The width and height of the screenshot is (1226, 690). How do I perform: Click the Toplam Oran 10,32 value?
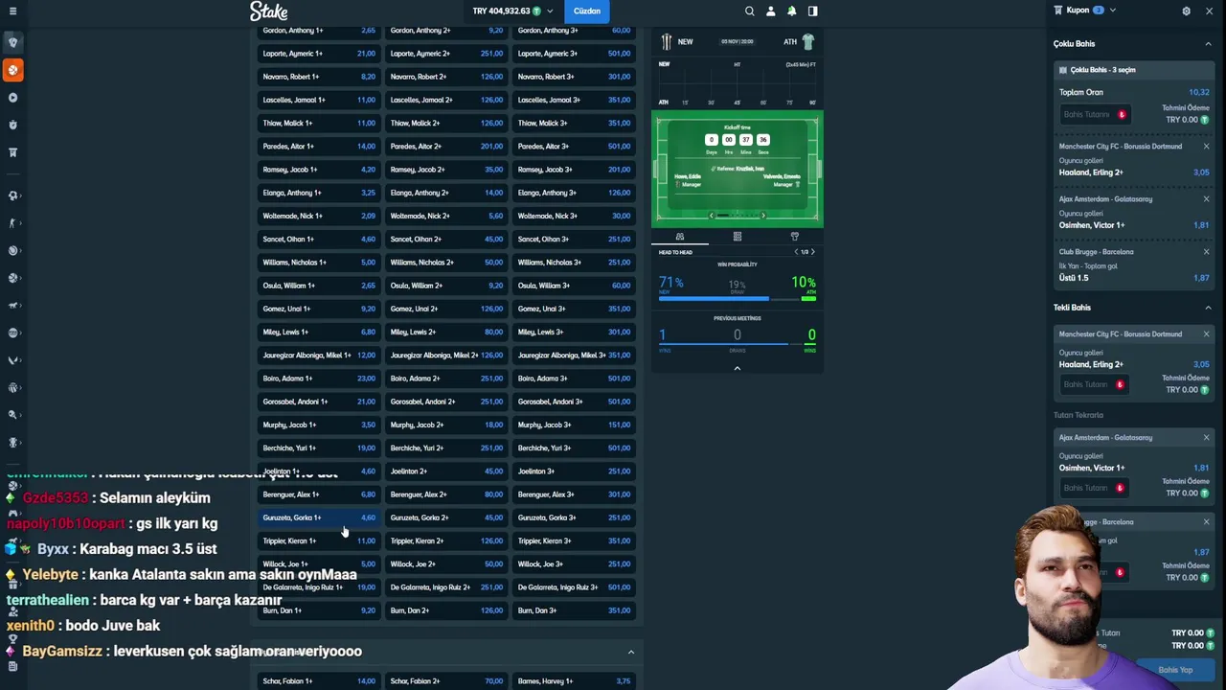tap(1198, 93)
